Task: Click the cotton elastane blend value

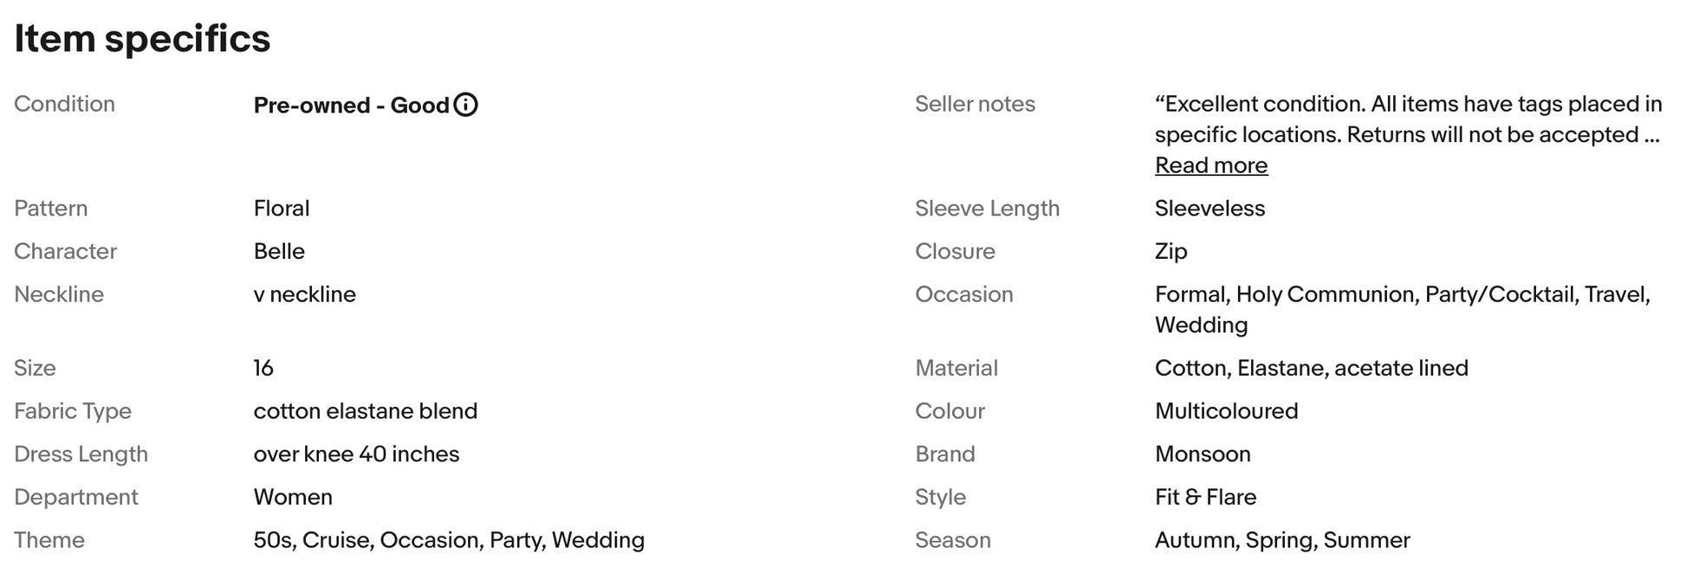Action: [366, 411]
